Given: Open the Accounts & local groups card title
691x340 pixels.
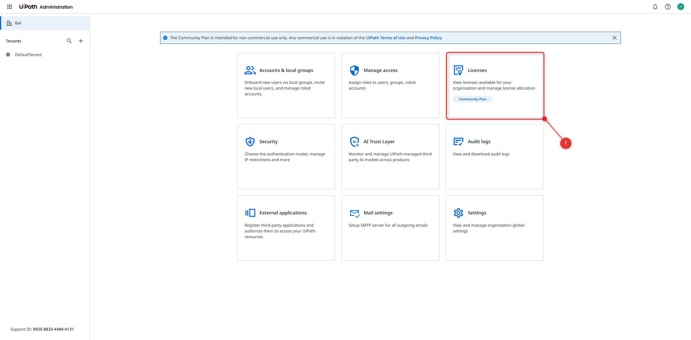Looking at the screenshot, I should coord(286,71).
